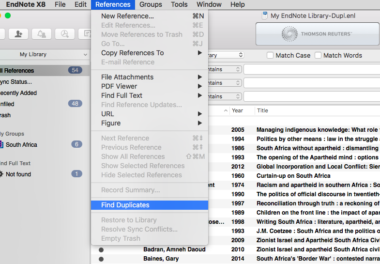Select the 1993 opening of the Apartheid mind reference
The height and width of the screenshot is (264, 380).
click(x=294, y=157)
